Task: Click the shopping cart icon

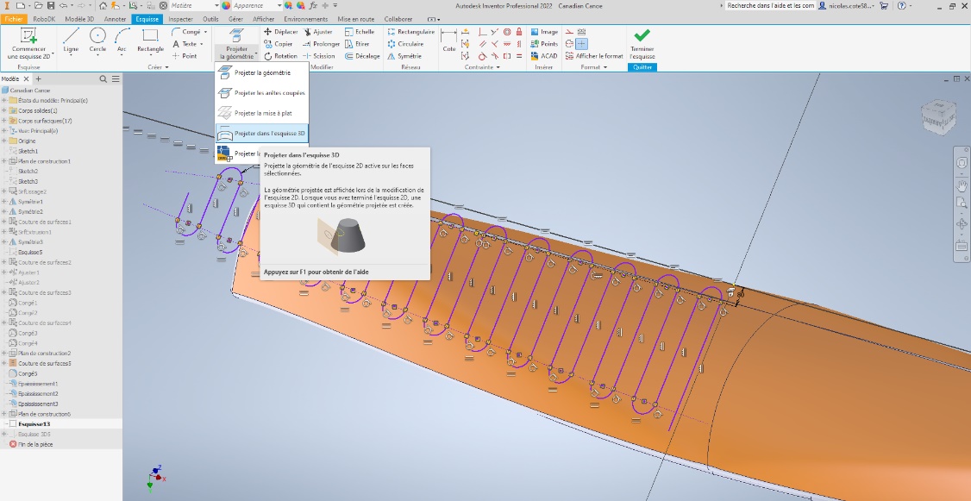Action: click(x=884, y=5)
